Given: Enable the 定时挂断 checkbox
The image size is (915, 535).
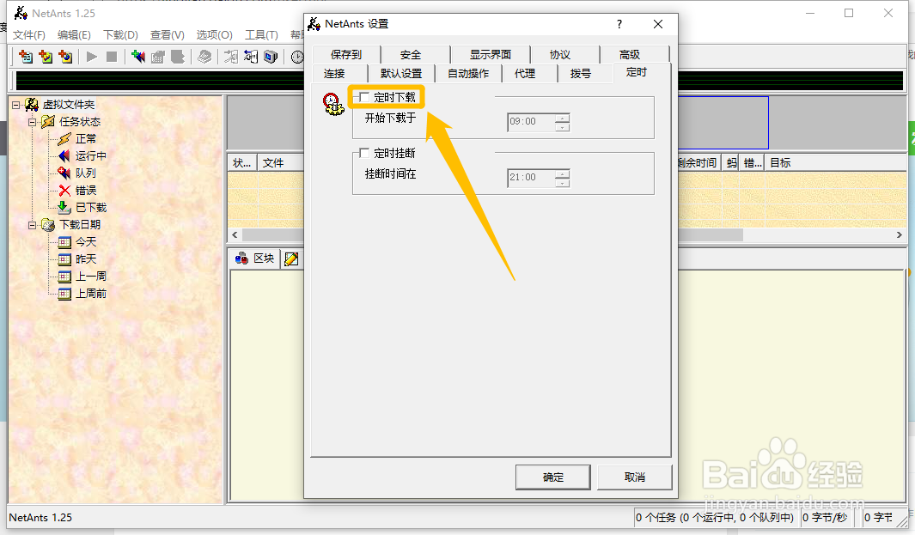Looking at the screenshot, I should click(x=364, y=153).
